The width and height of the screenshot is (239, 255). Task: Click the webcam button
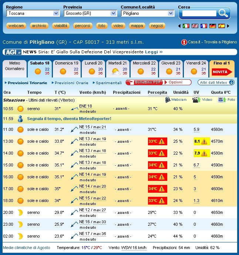coord(16,26)
